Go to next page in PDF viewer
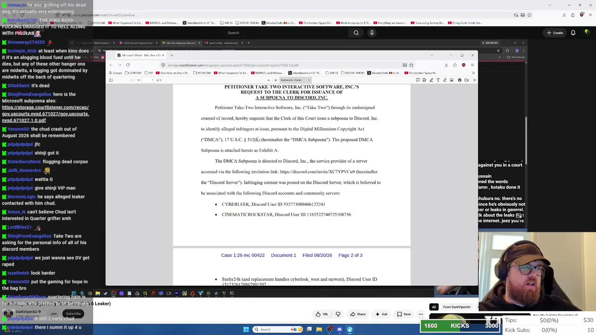 (138, 80)
